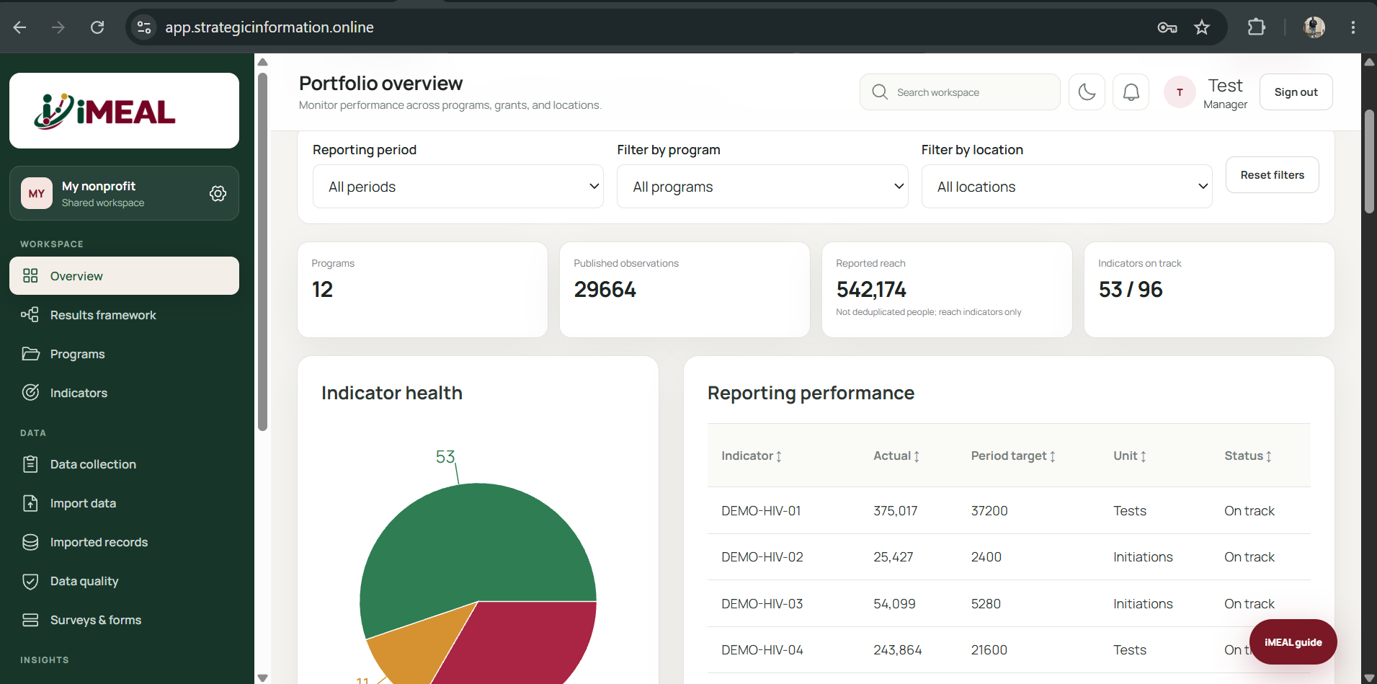
Task: Sort table by Status column
Action: click(1248, 456)
